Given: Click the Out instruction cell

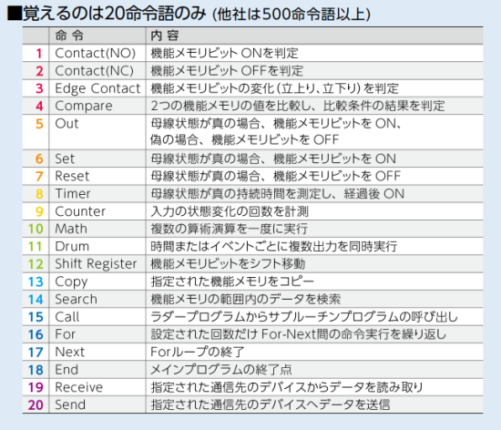Looking at the screenshot, I should coord(97,131).
